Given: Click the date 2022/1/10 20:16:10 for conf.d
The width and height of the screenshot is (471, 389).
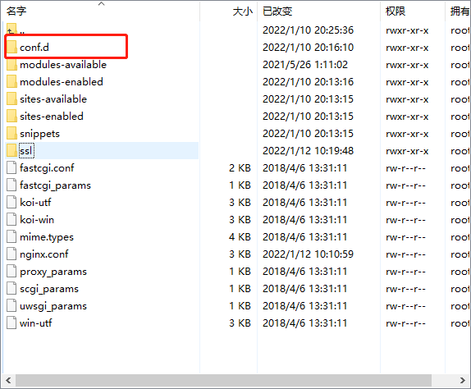Looking at the screenshot, I should pos(309,47).
